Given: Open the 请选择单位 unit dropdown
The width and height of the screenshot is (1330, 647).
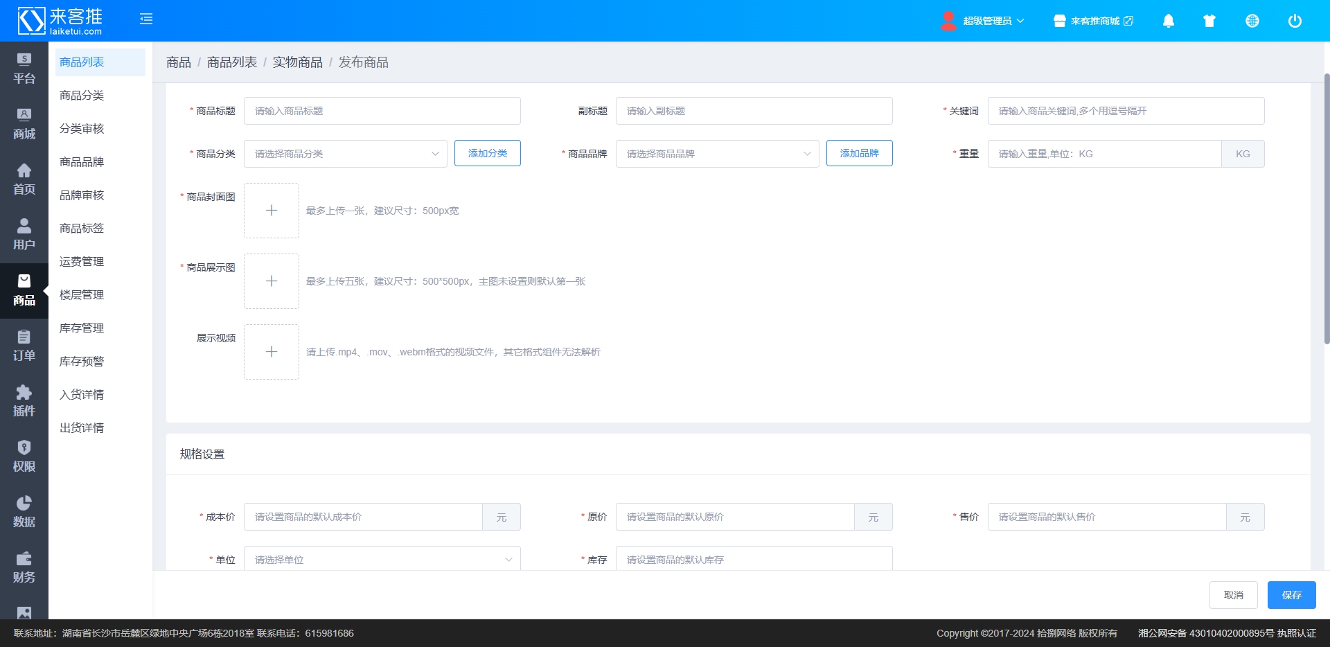Looking at the screenshot, I should pos(382,559).
